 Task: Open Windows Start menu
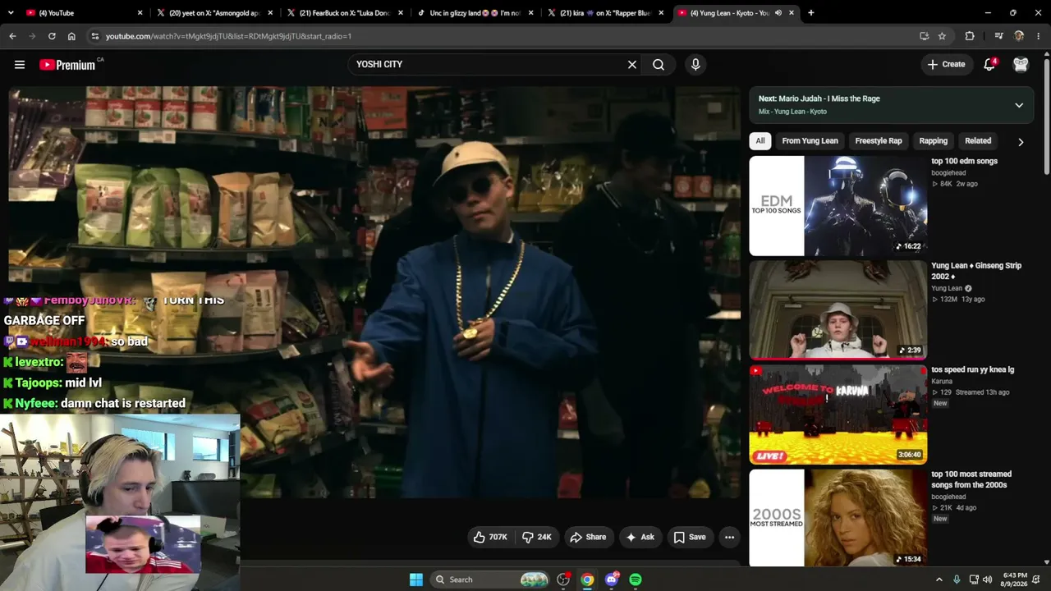tap(416, 580)
